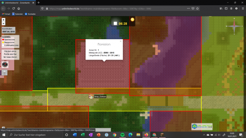Zoom out with the map minus button
The image size is (246, 138).
(x=4, y=23)
